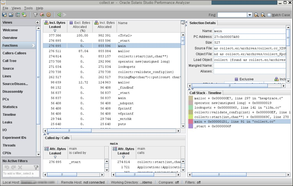Go back with the green arrow icon
Image resolution: width=293 pixels, height=186 pixels.
tap(59, 15)
